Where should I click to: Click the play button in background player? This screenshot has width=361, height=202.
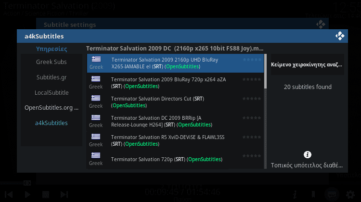tap(27, 195)
